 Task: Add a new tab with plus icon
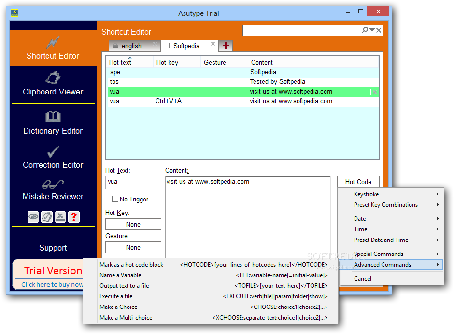[226, 46]
